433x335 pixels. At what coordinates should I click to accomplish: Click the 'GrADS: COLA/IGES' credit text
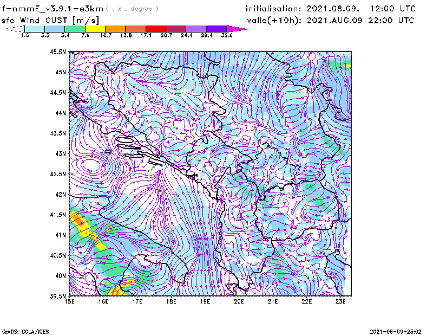click(25, 332)
